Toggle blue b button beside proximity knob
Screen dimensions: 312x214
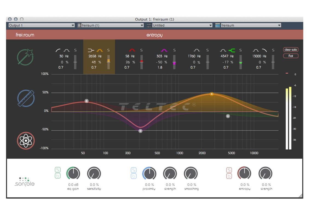click(134, 176)
